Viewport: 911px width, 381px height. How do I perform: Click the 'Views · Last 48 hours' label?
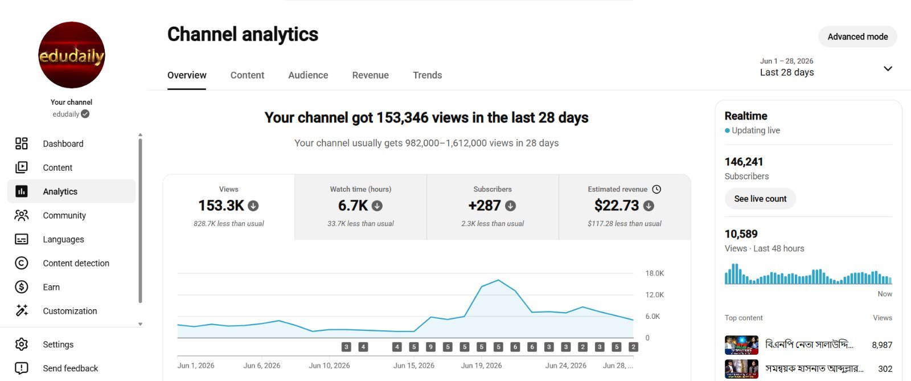click(764, 248)
